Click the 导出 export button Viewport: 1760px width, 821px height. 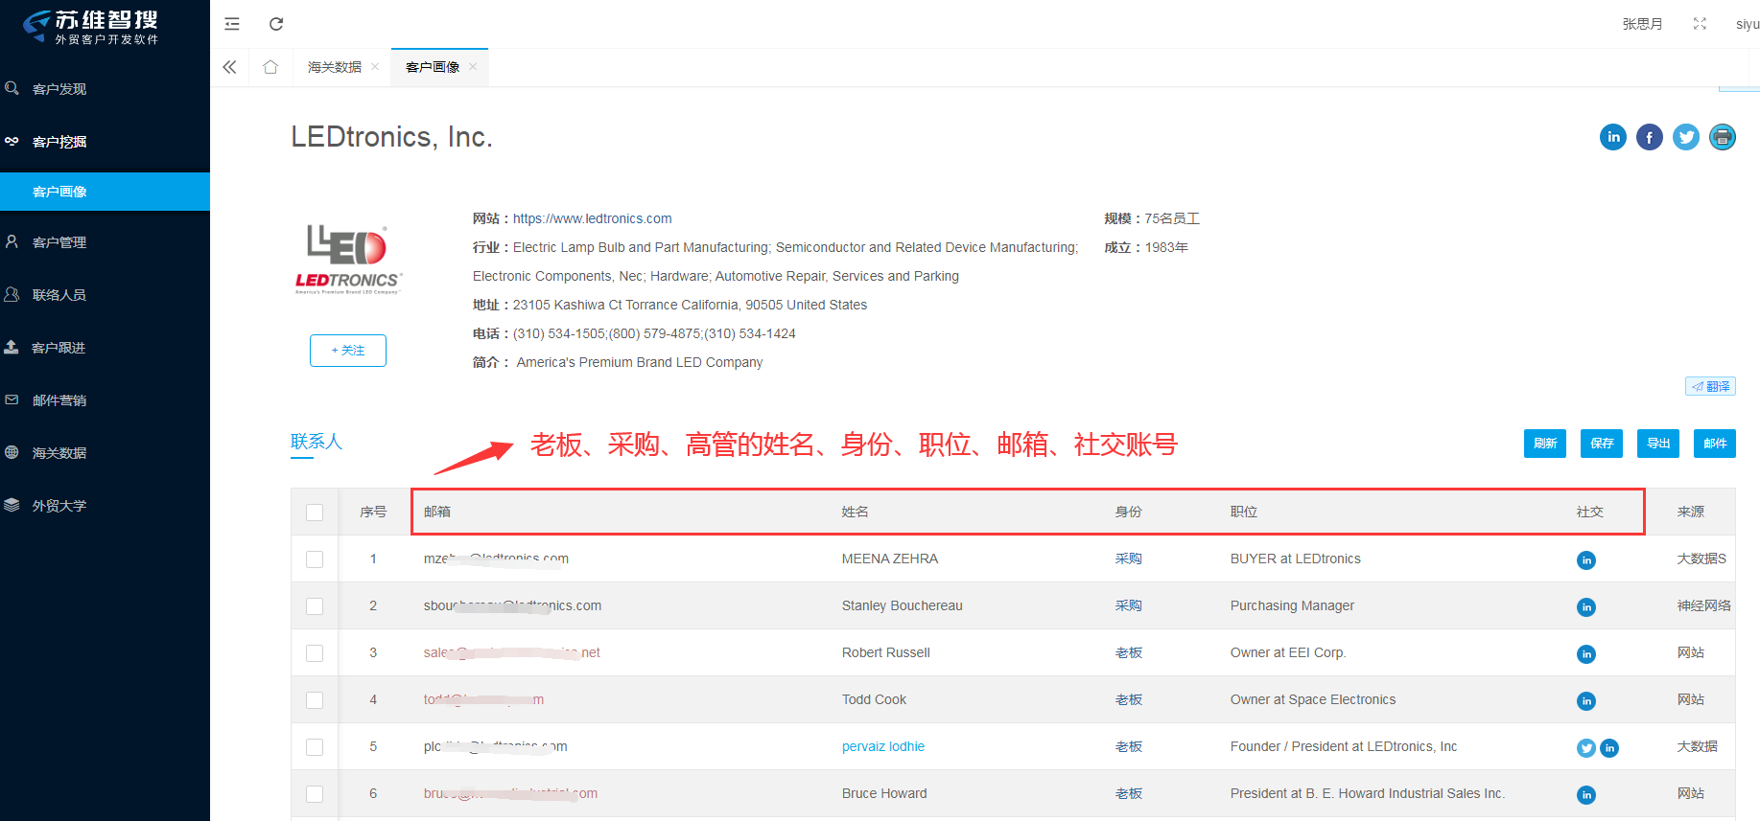1657,444
